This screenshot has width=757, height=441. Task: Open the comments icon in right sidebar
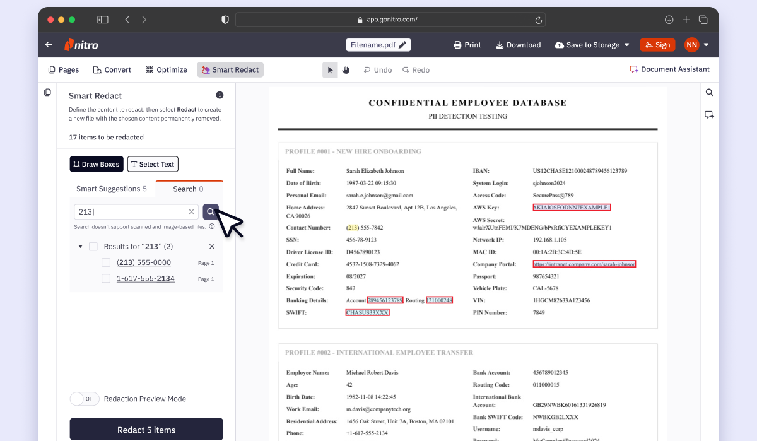[710, 115]
